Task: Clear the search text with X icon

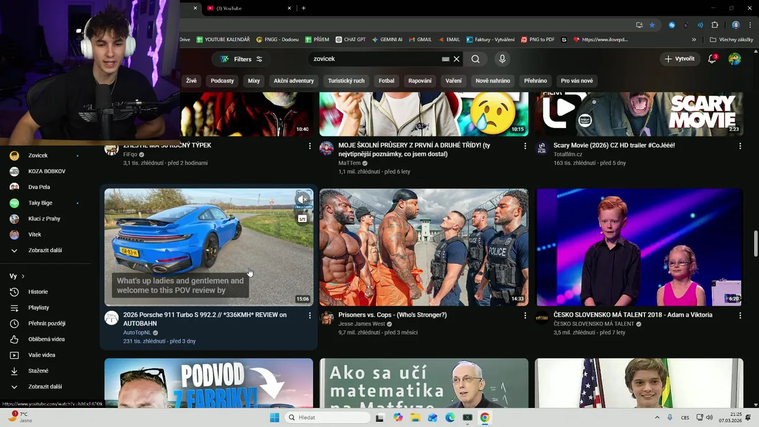Action: pos(457,59)
